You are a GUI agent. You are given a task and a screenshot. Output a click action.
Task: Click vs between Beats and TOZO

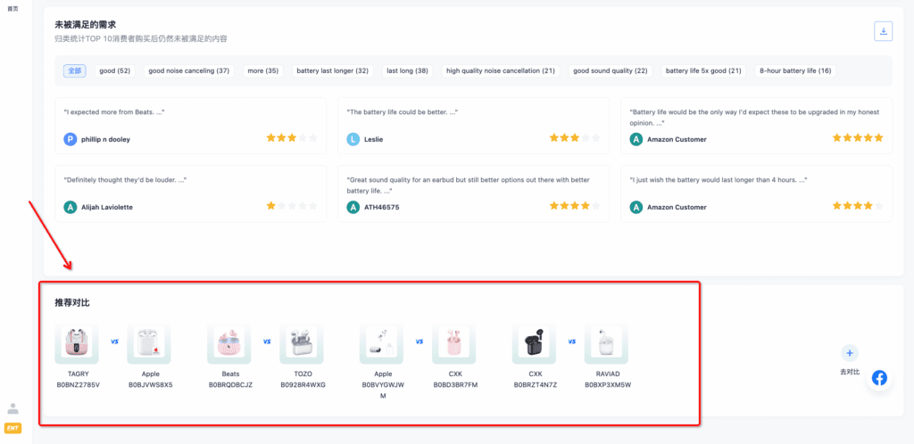(267, 341)
